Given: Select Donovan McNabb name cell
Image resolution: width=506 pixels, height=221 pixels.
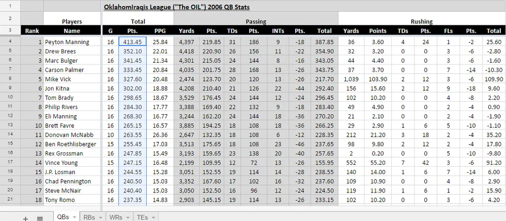Looking at the screenshot, I should coord(72,135).
